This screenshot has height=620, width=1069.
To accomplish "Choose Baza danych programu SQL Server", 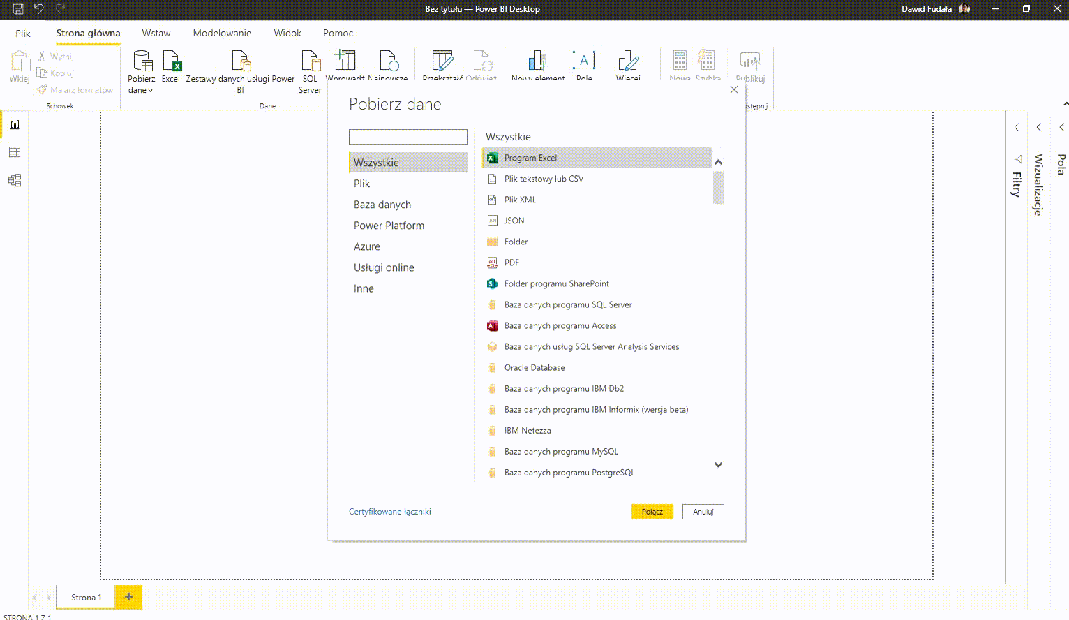I will point(597,304).
